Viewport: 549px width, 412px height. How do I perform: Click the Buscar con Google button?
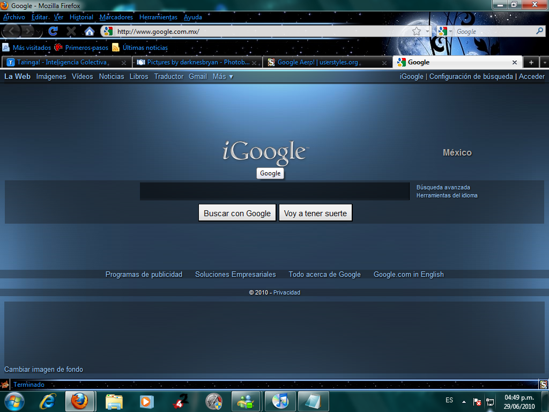[237, 213]
